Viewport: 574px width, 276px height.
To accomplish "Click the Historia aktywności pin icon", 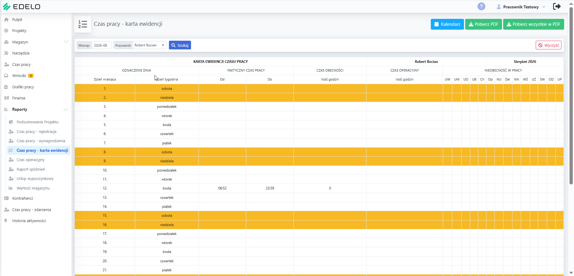I will coord(6,221).
